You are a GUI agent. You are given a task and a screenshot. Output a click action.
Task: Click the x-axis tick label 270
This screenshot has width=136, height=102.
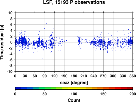click(103, 76)
